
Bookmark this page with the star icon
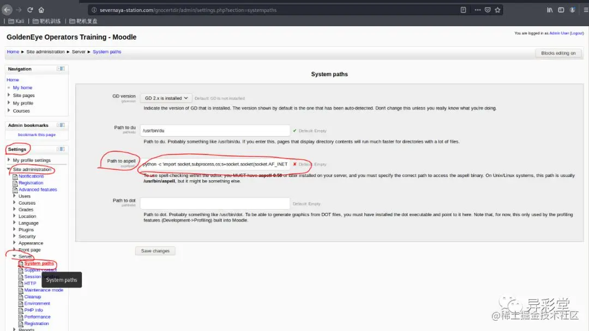coord(497,10)
